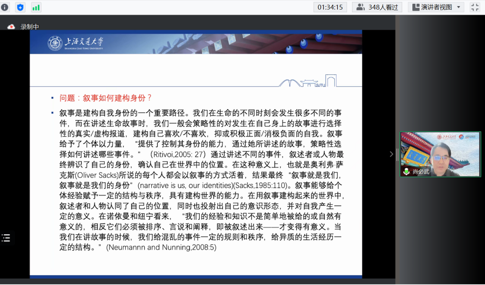Click the name label 尚必武
Viewport: 485px width, 285px height.
[421, 172]
